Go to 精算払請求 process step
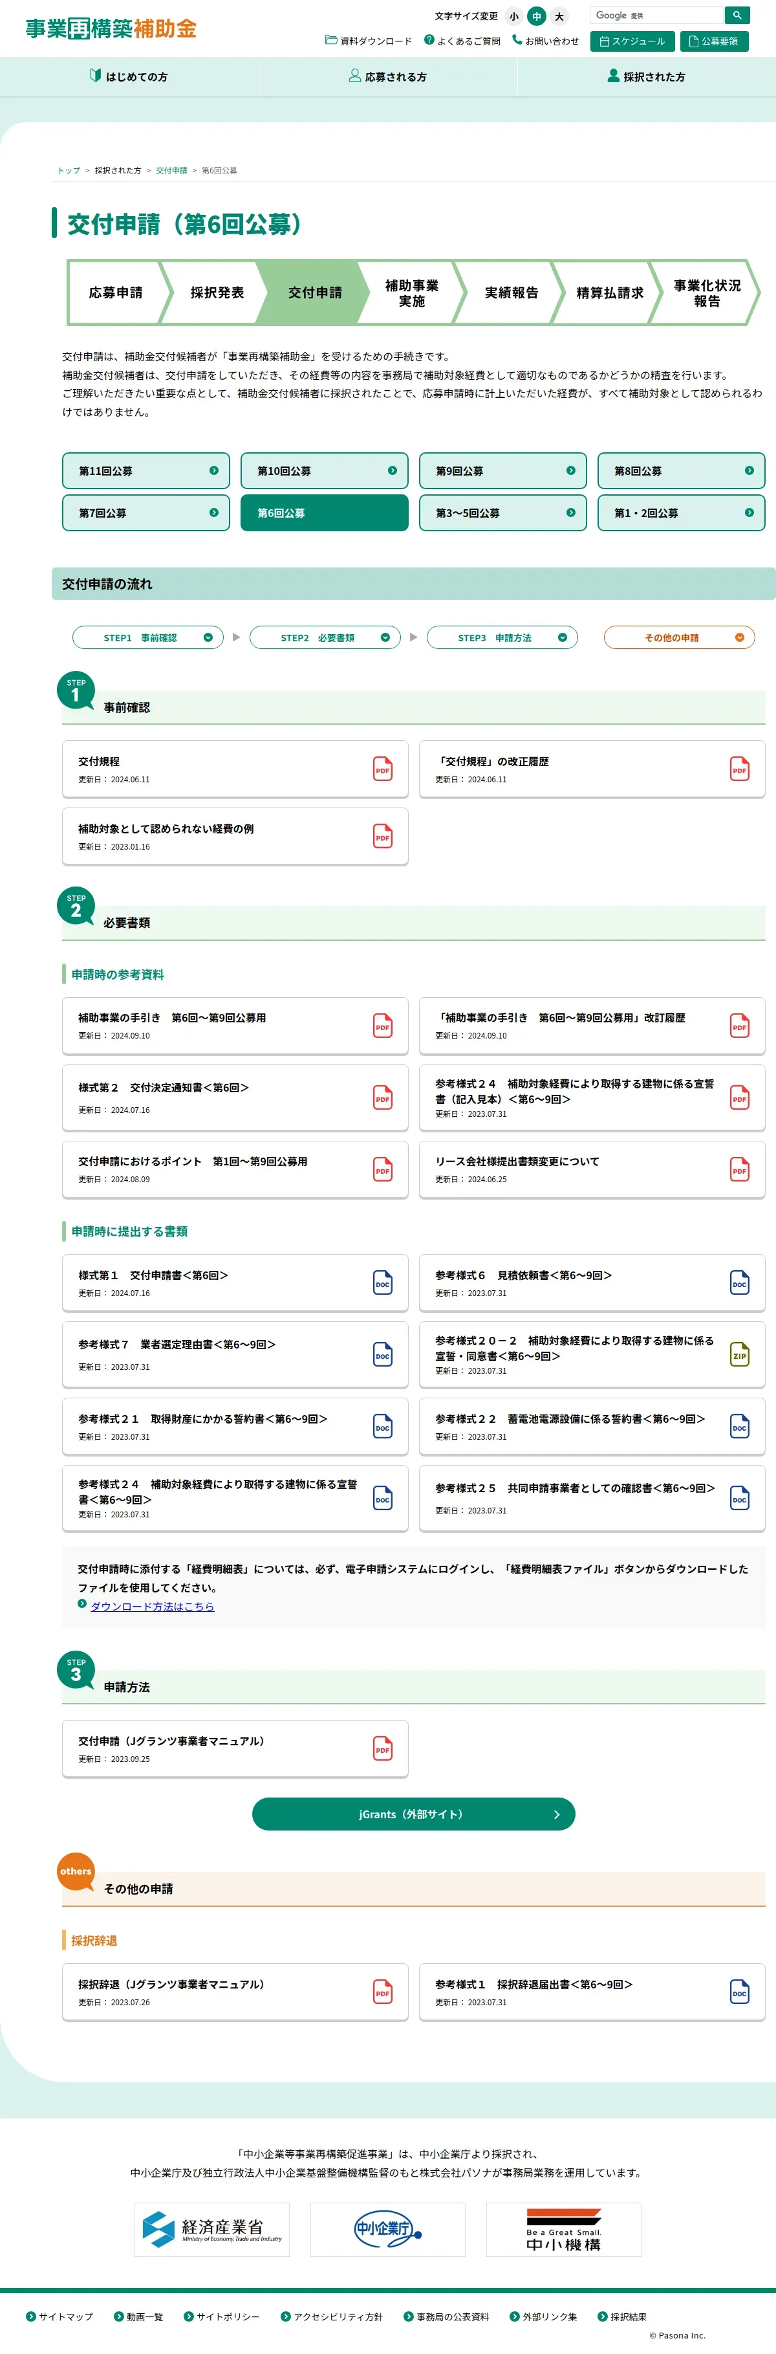The image size is (776, 2354). pyautogui.click(x=610, y=292)
